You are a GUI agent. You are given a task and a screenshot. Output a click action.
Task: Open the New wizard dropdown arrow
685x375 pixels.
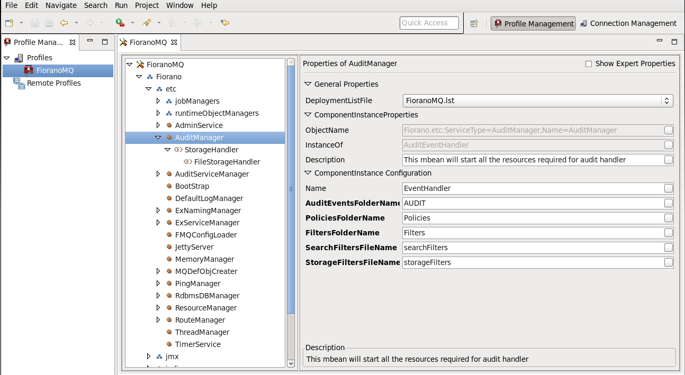click(x=21, y=23)
